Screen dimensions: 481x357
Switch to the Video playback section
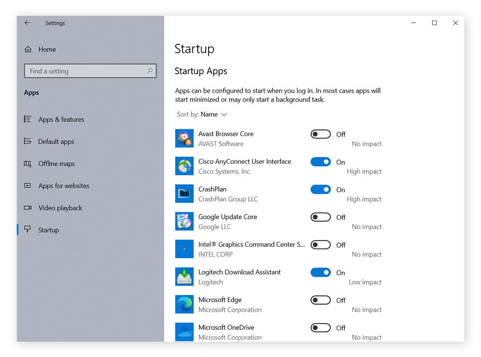(60, 208)
